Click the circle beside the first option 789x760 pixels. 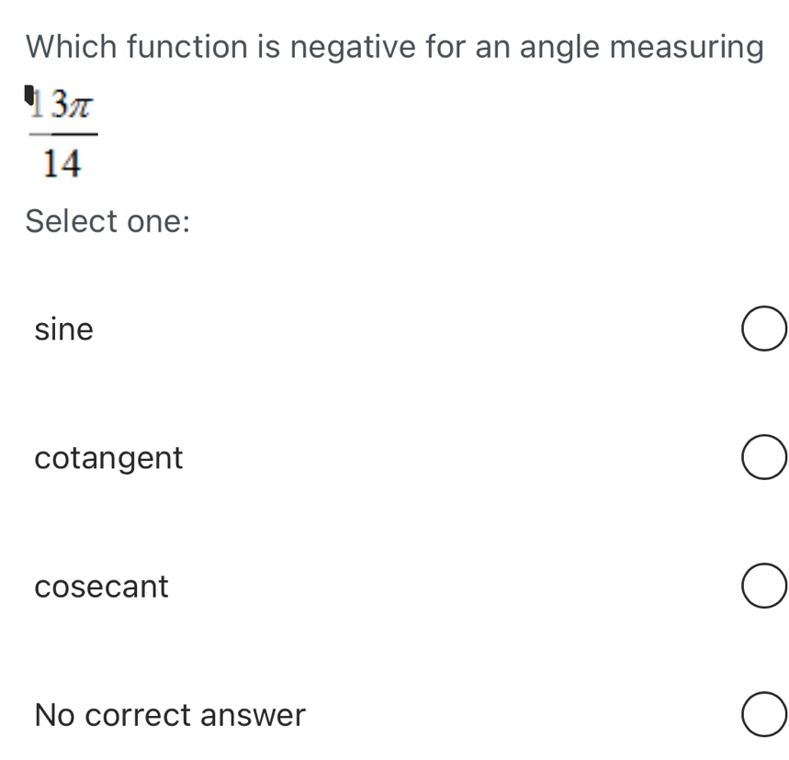click(764, 328)
